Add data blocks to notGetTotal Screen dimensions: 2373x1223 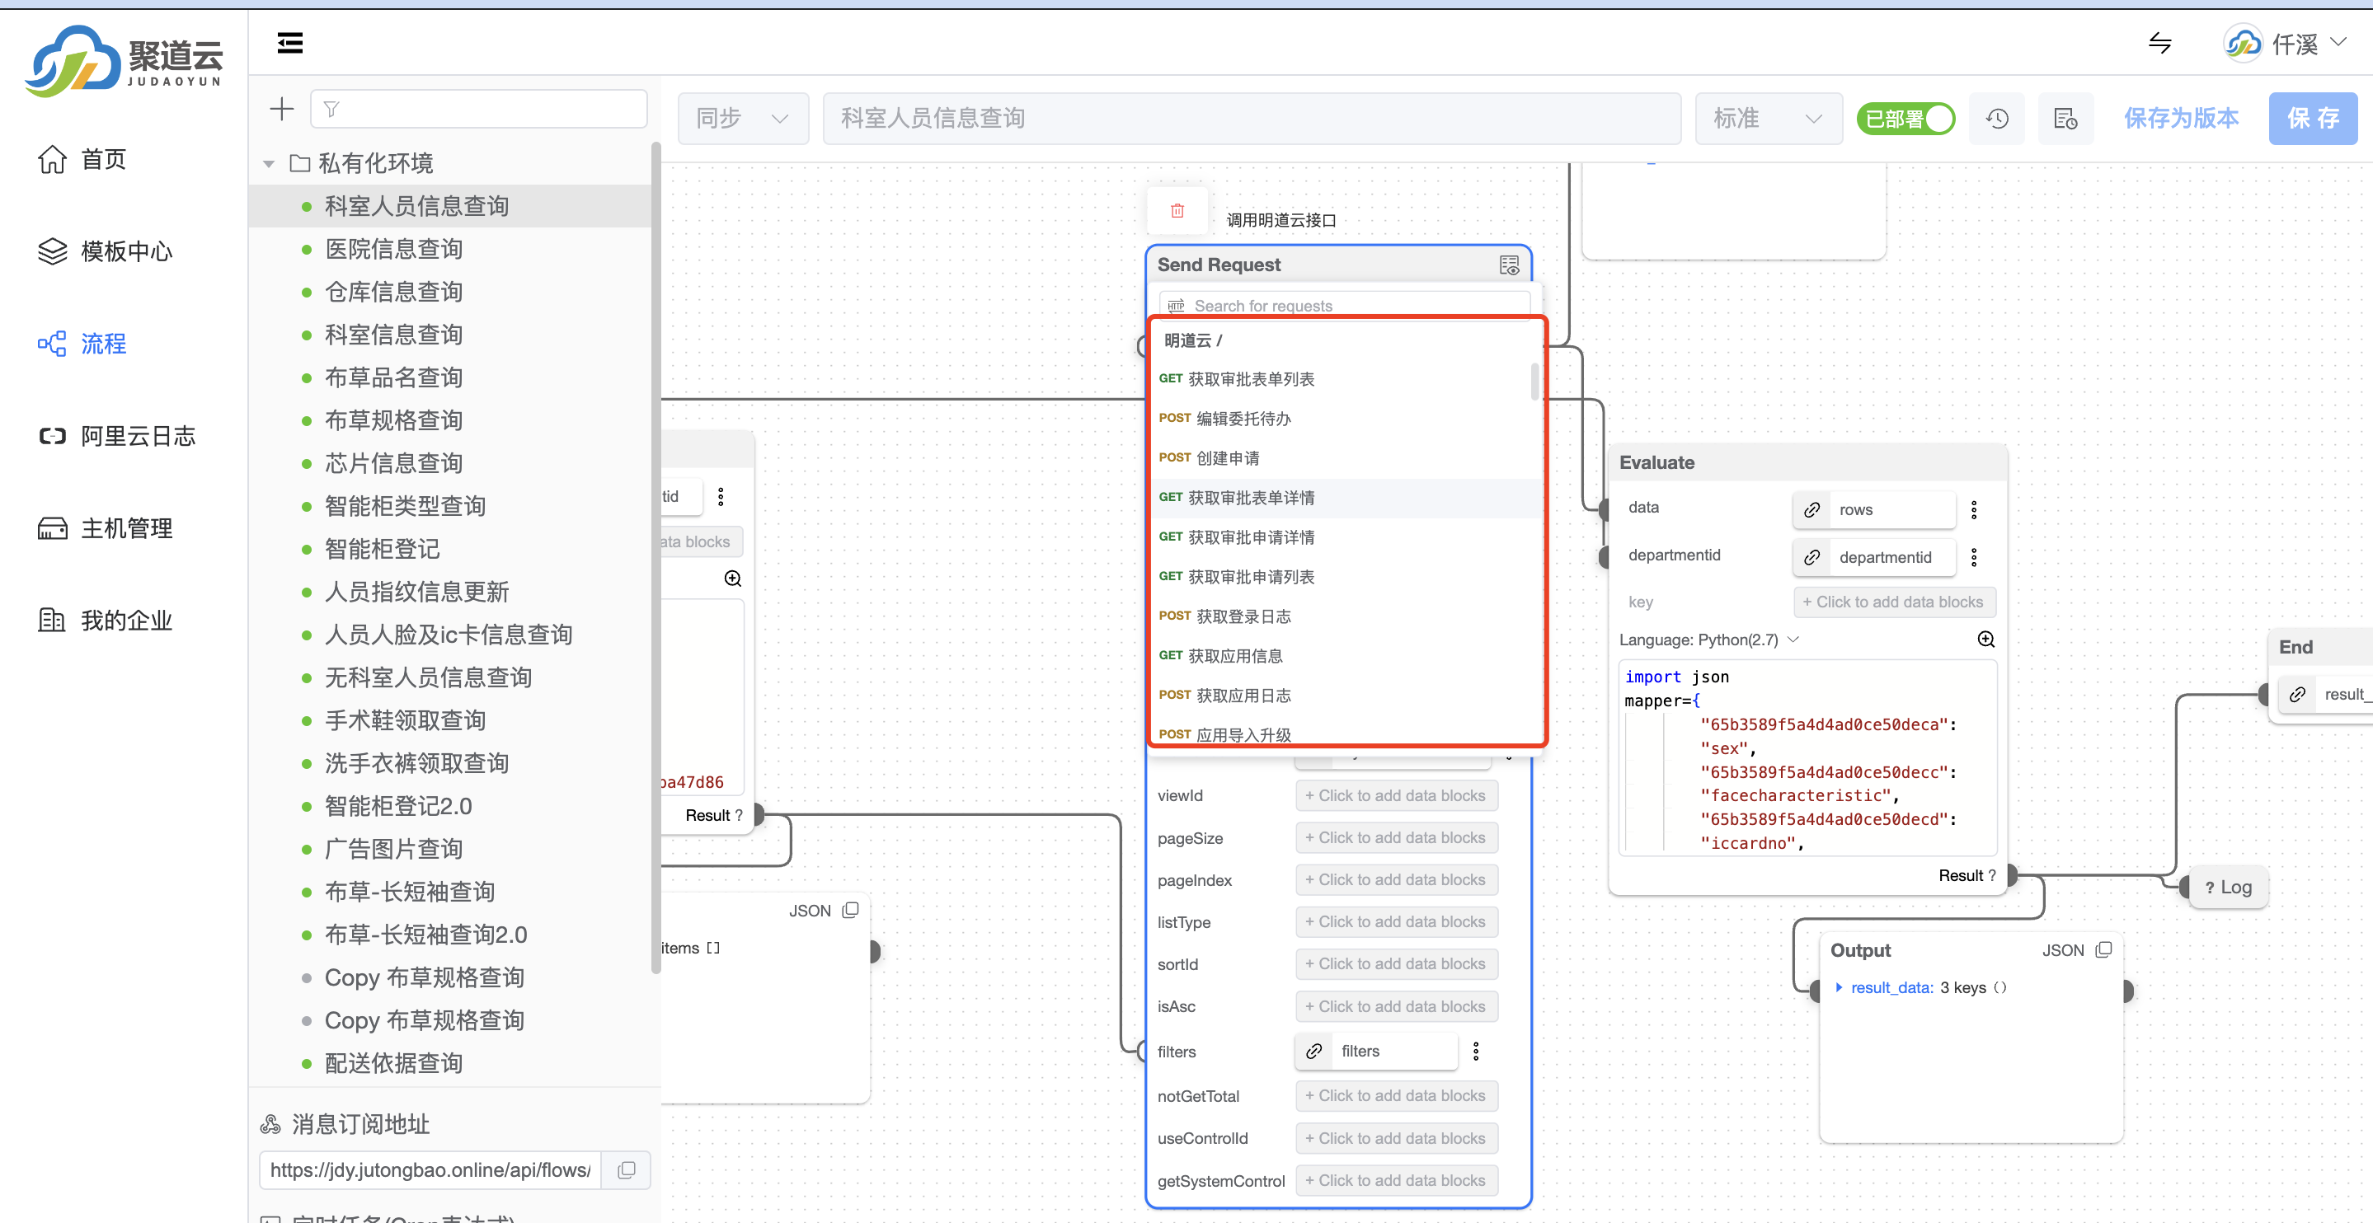[x=1396, y=1096]
